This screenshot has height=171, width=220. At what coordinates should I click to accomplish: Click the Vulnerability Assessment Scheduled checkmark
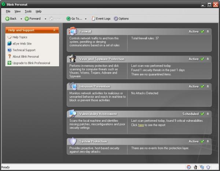(202, 114)
